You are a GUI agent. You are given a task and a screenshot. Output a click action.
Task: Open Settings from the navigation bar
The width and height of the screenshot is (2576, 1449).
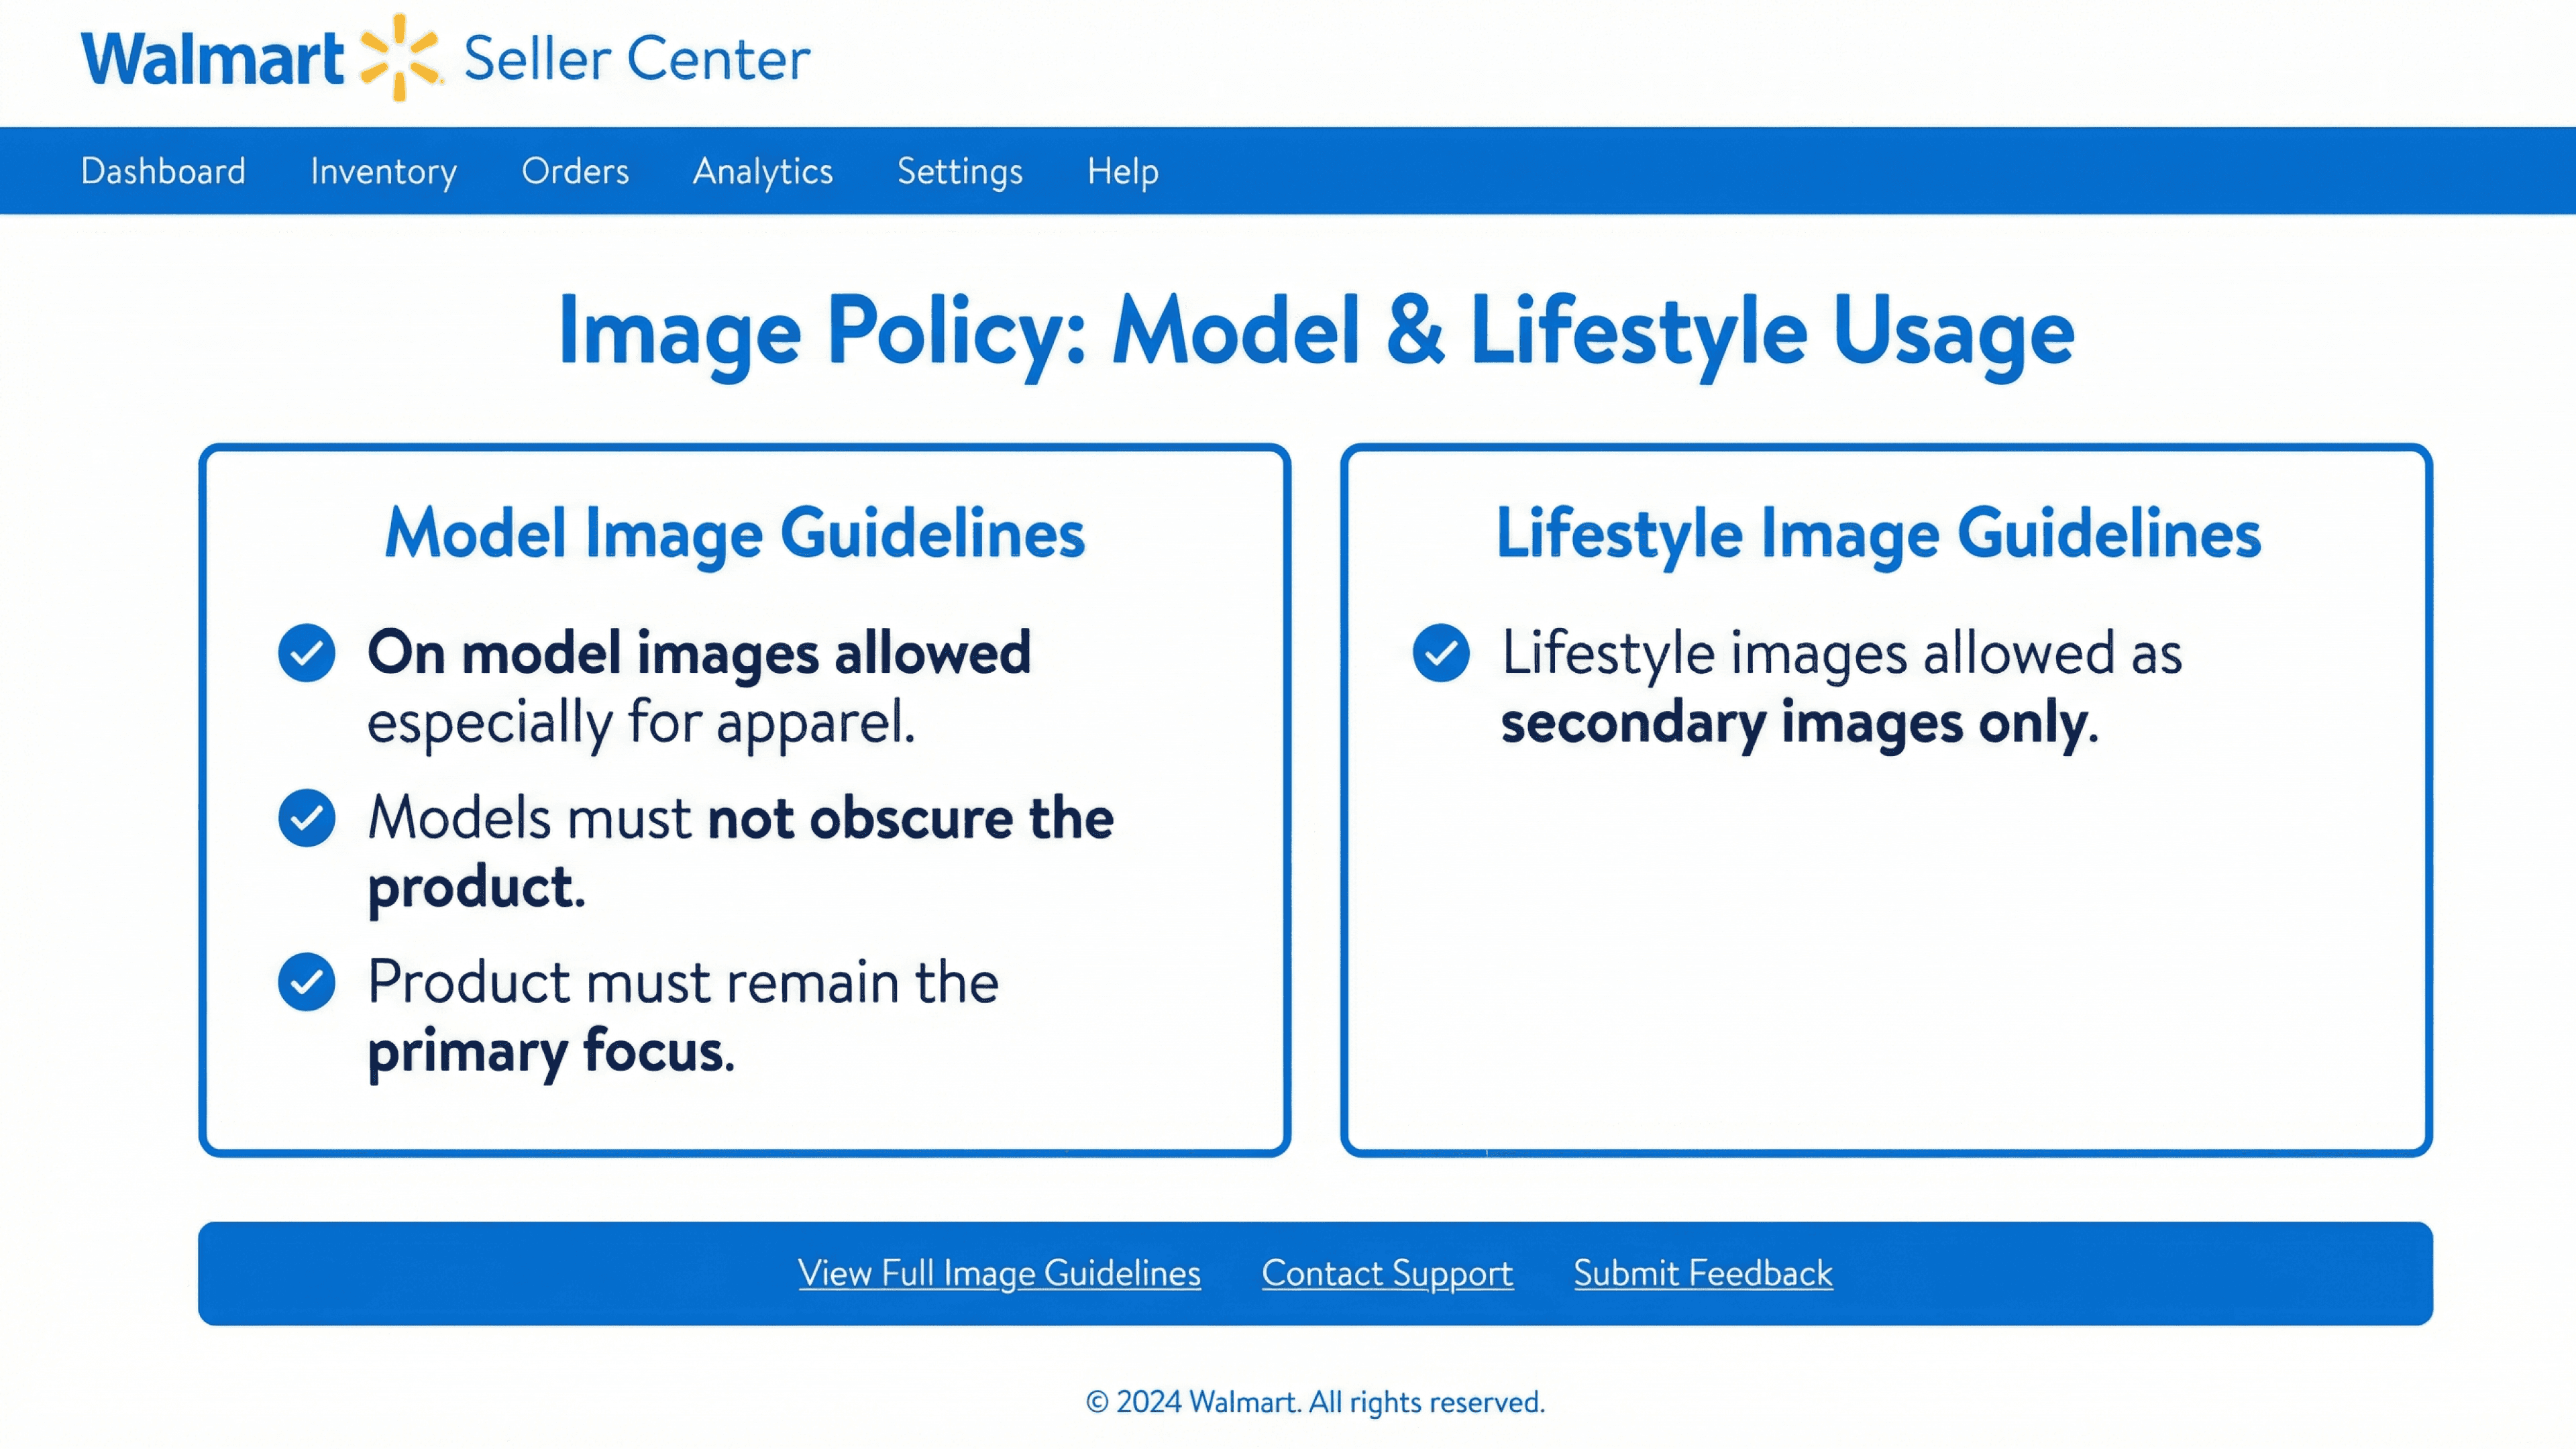click(959, 171)
